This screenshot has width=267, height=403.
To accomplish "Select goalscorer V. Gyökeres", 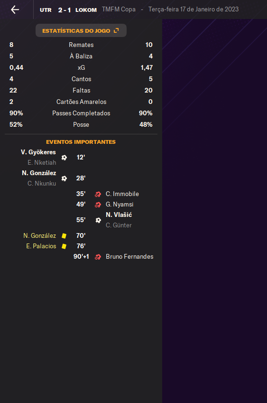I will click(x=38, y=152).
